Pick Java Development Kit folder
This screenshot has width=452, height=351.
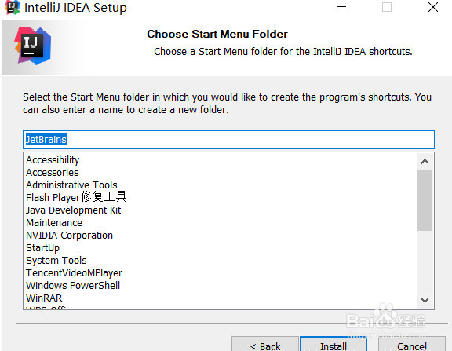74,210
